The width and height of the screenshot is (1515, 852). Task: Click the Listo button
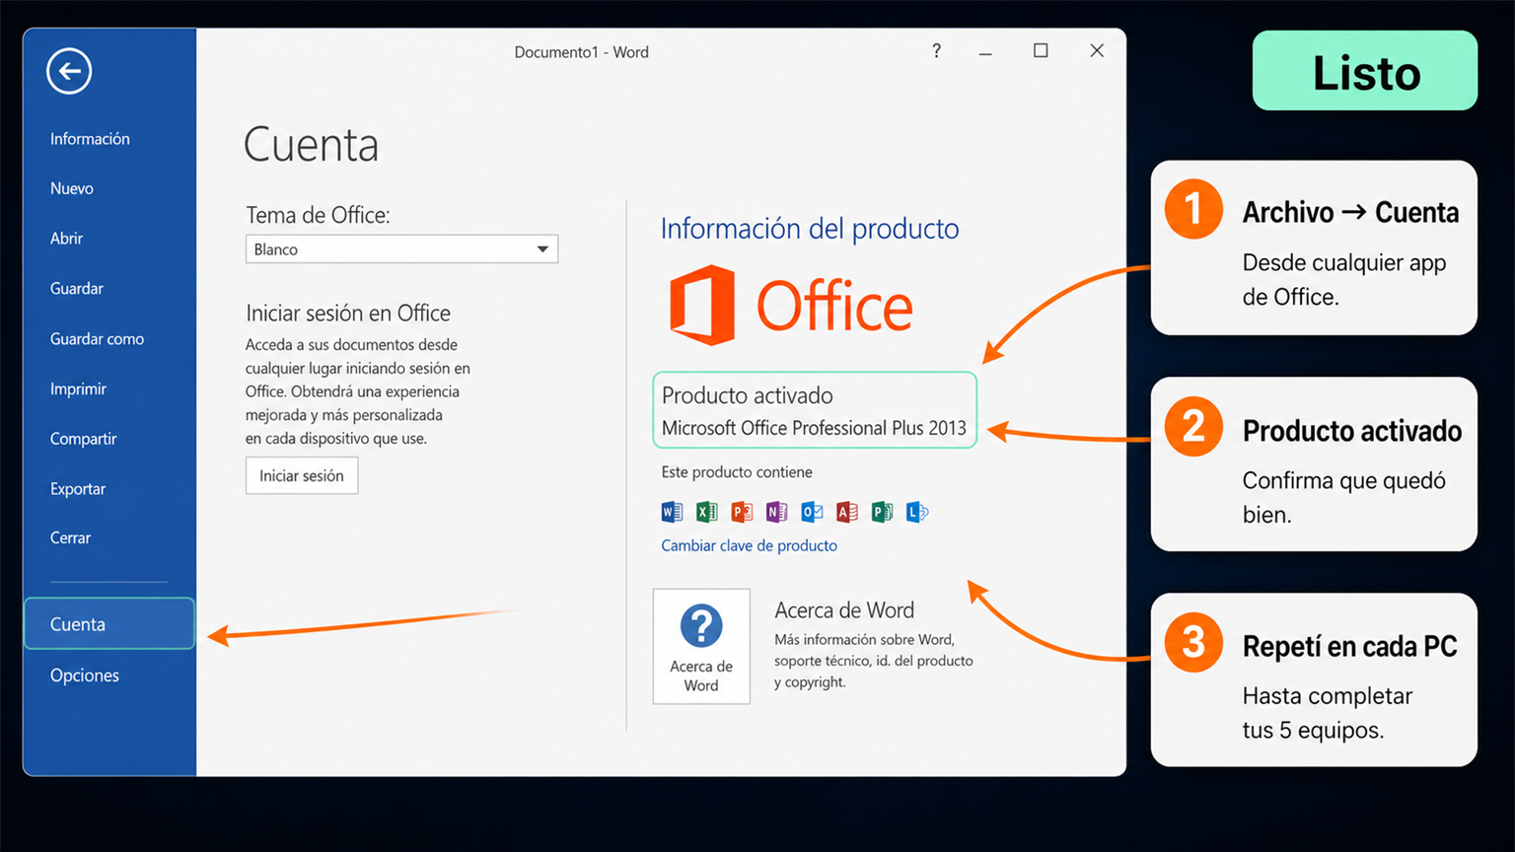tap(1365, 71)
